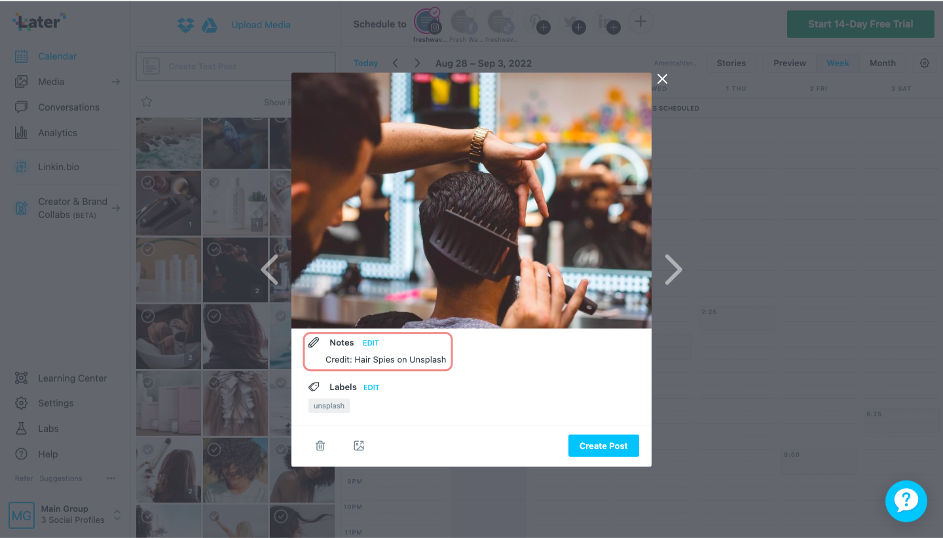Open the Media library sidebar item
This screenshot has height=538, width=943.
pyautogui.click(x=51, y=82)
